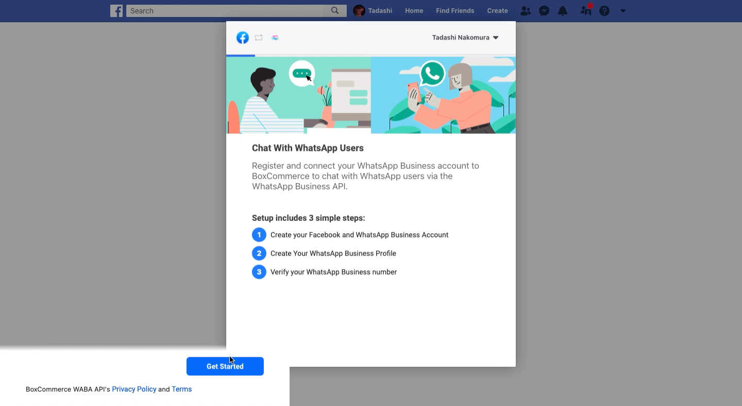Click the Facebook logo in the top bar
The height and width of the screenshot is (406, 742).
pyautogui.click(x=116, y=11)
